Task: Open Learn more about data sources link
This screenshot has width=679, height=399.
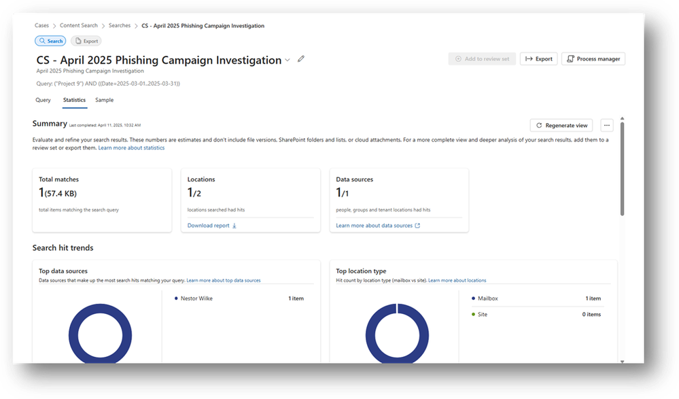Action: 374,226
